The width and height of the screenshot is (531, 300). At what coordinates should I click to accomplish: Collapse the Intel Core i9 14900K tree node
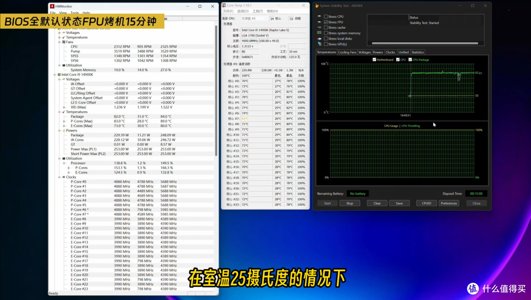[x=55, y=74]
